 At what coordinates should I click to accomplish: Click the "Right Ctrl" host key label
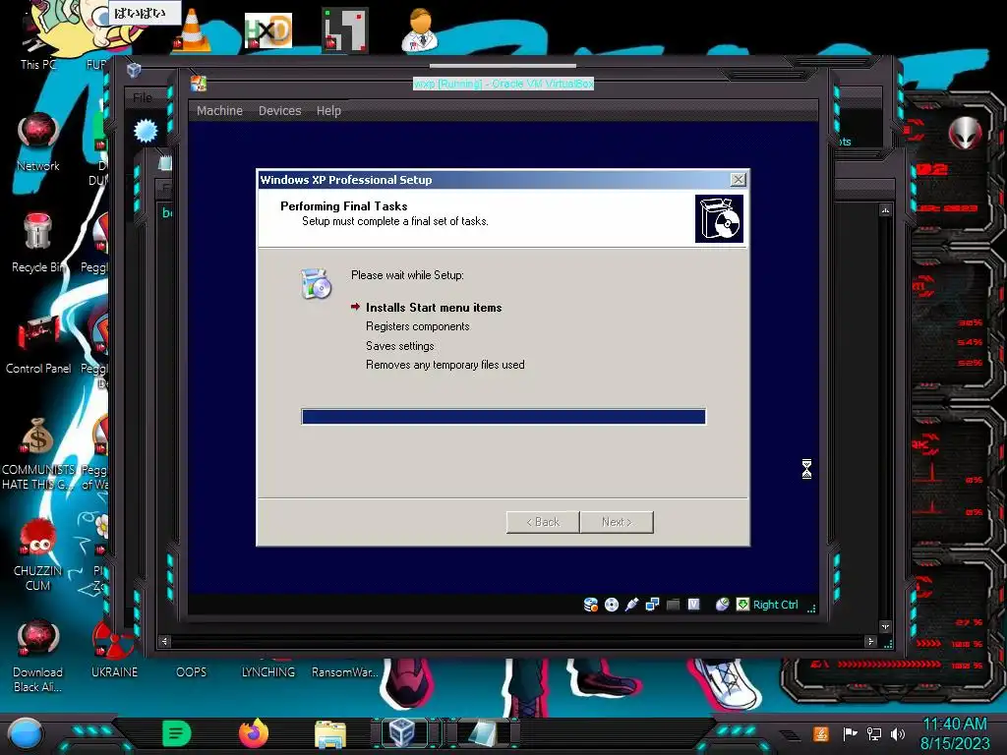pyautogui.click(x=775, y=605)
